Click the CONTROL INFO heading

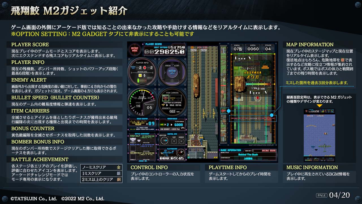[x=149, y=167]
